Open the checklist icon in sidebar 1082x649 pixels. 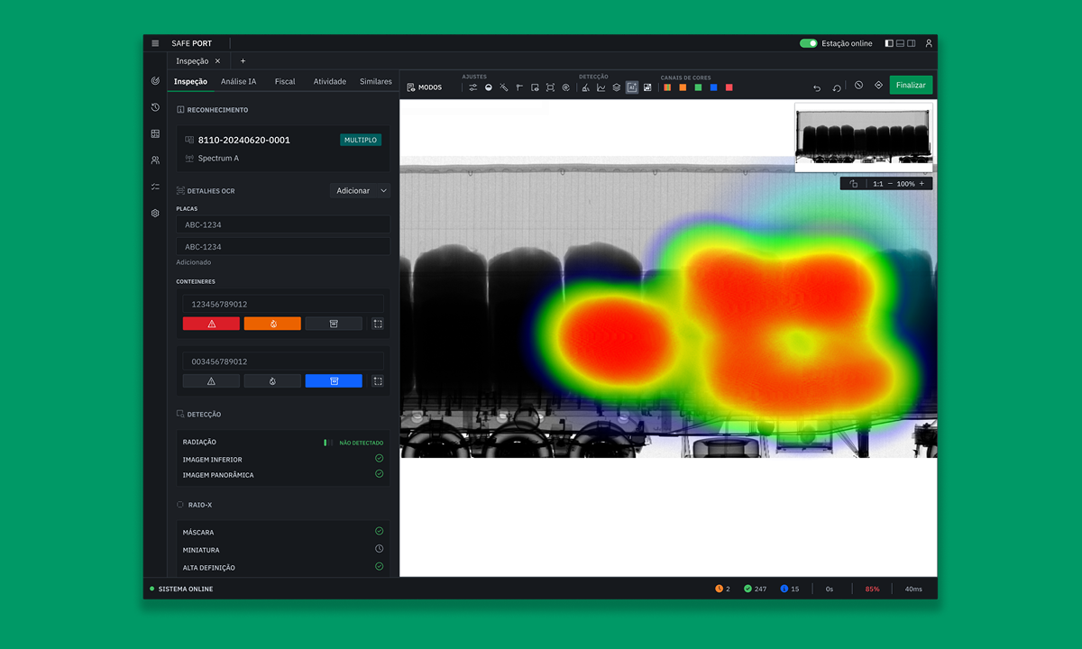[x=155, y=187]
